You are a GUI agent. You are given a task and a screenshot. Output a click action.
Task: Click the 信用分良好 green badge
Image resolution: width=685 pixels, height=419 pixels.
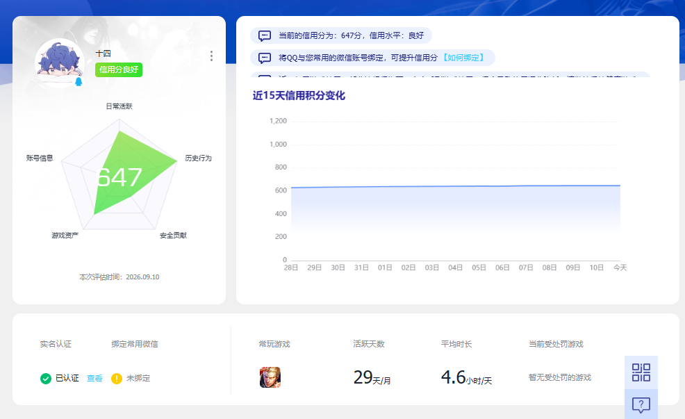119,69
